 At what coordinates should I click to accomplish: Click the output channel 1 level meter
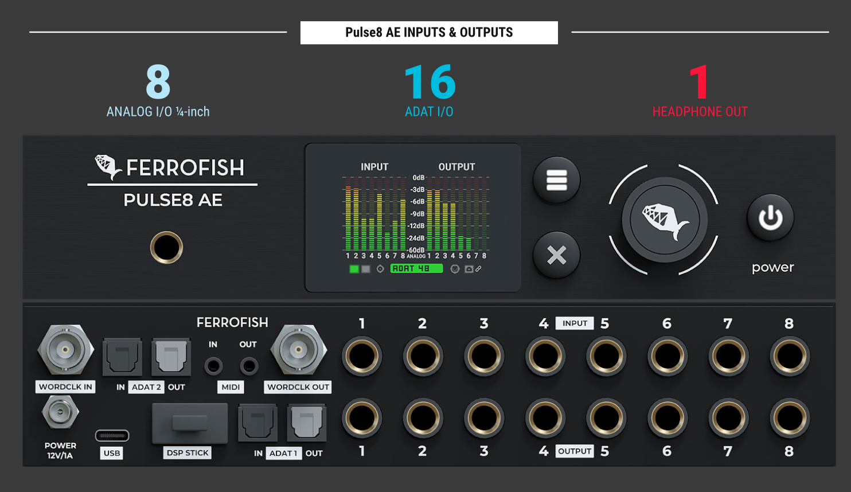[x=430, y=213]
